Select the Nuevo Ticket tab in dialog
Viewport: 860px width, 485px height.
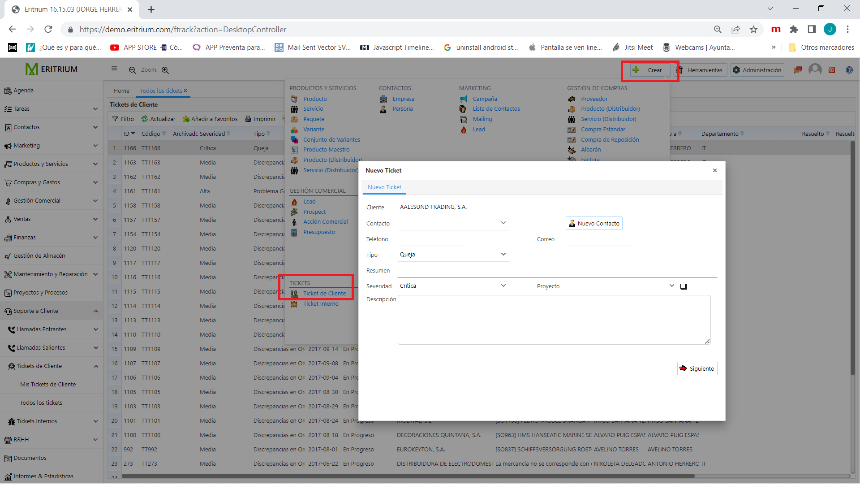point(384,187)
